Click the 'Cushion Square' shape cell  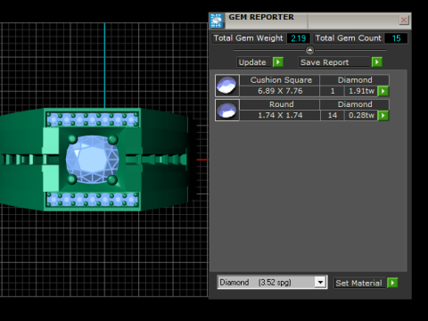click(281, 80)
